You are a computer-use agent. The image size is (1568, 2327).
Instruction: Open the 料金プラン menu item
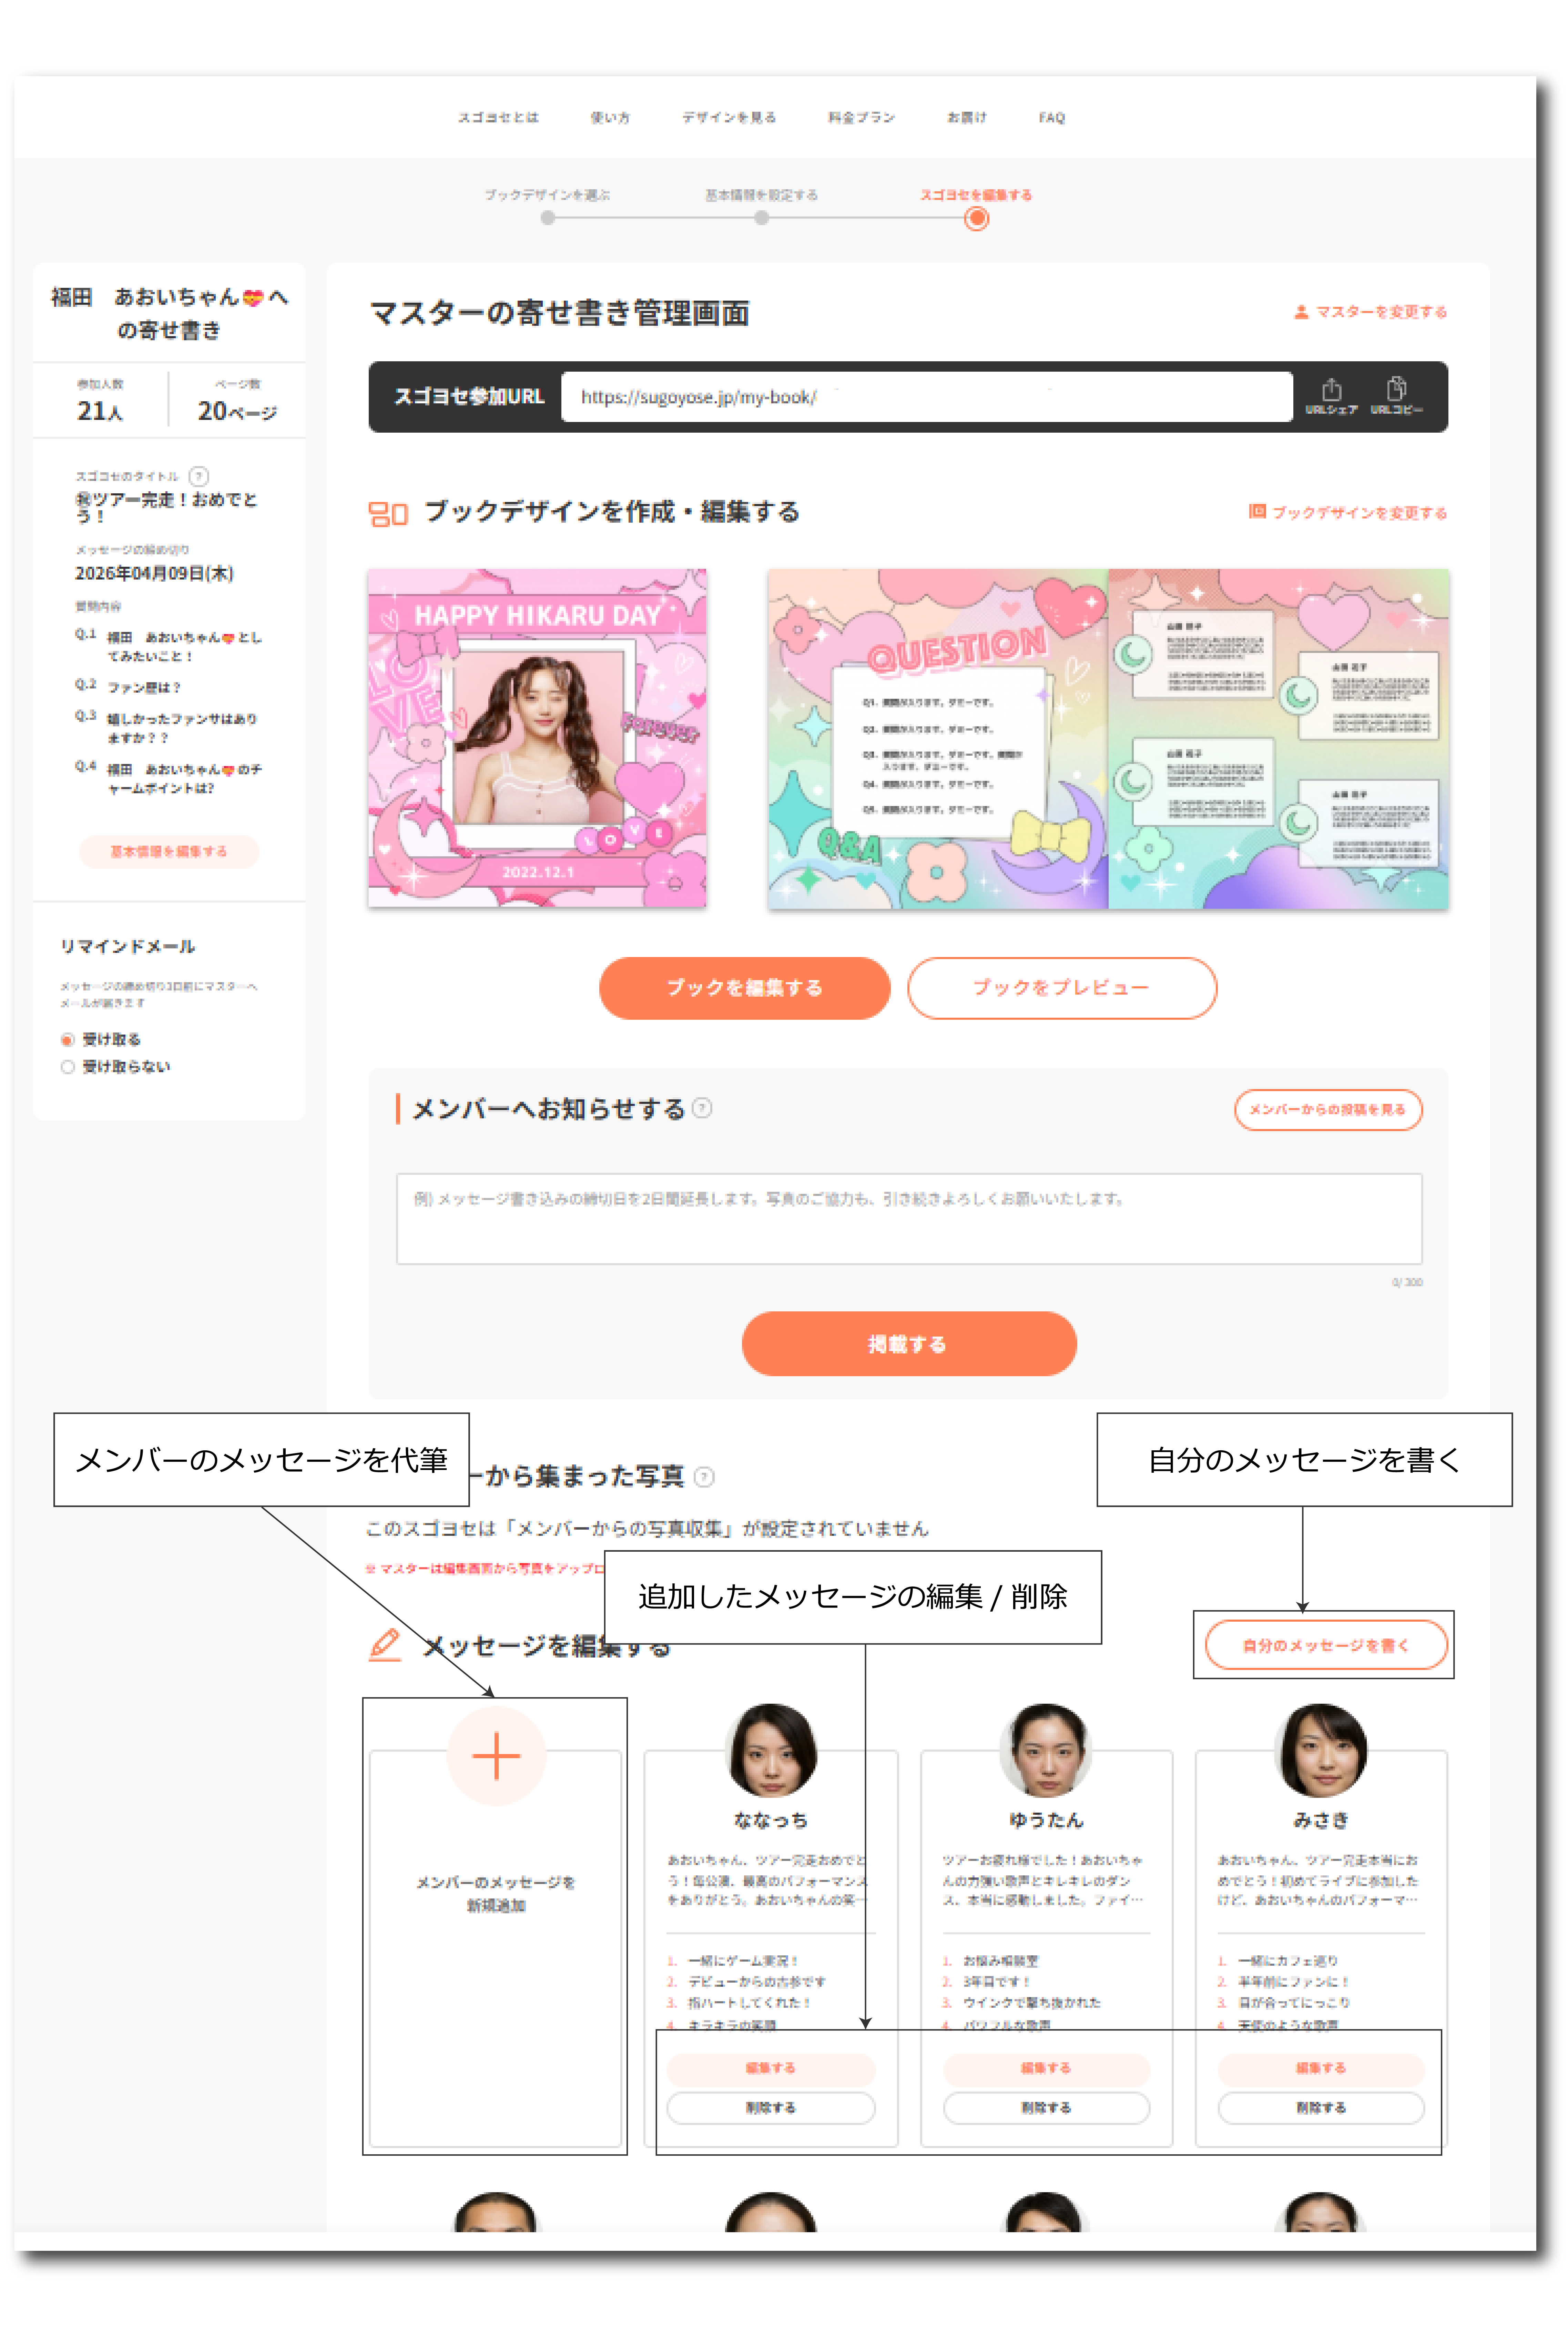[x=861, y=117]
